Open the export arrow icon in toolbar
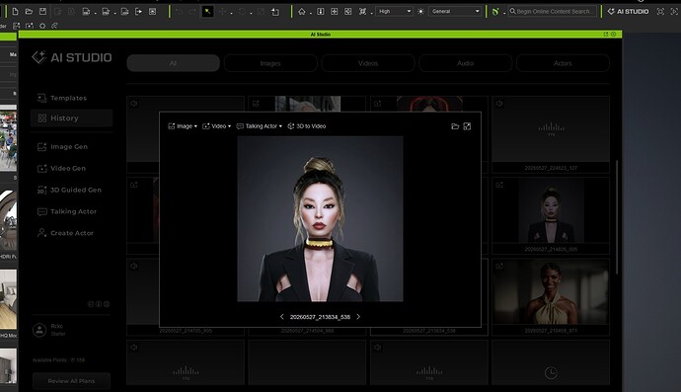681x392 pixels. tap(138, 12)
